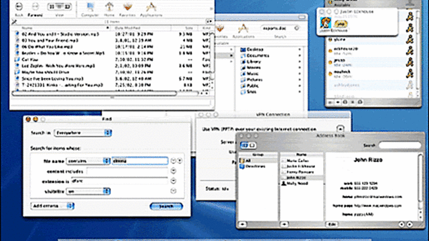Open Applications icon in front Finder window

(x=151, y=7)
